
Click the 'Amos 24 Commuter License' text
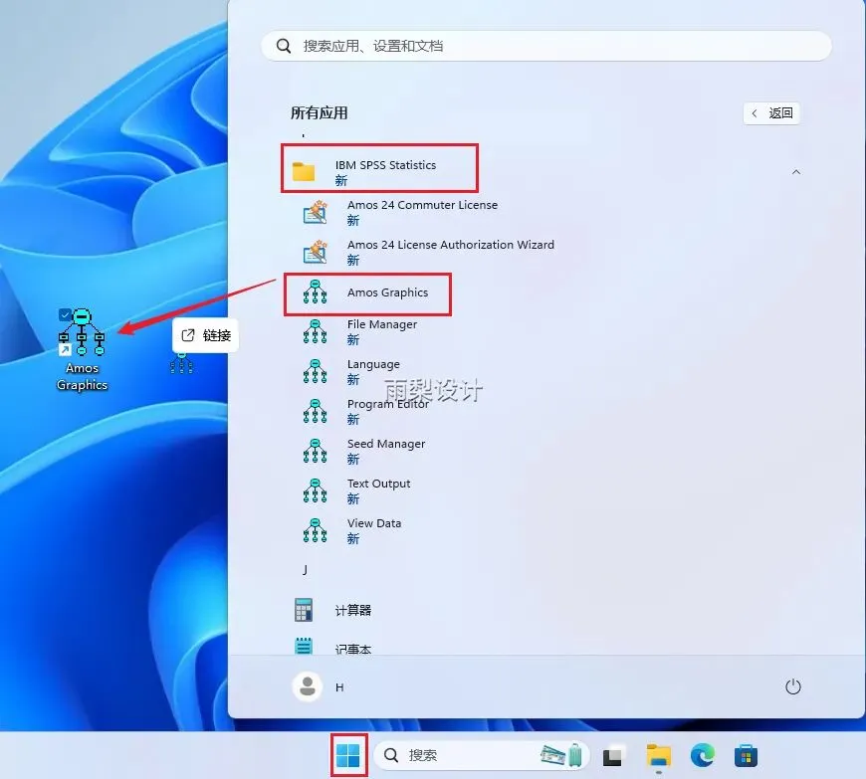[x=422, y=205]
